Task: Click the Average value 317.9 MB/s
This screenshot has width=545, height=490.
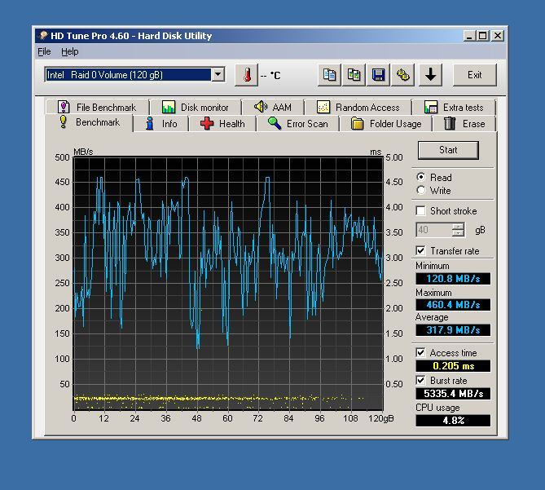Action: [453, 329]
